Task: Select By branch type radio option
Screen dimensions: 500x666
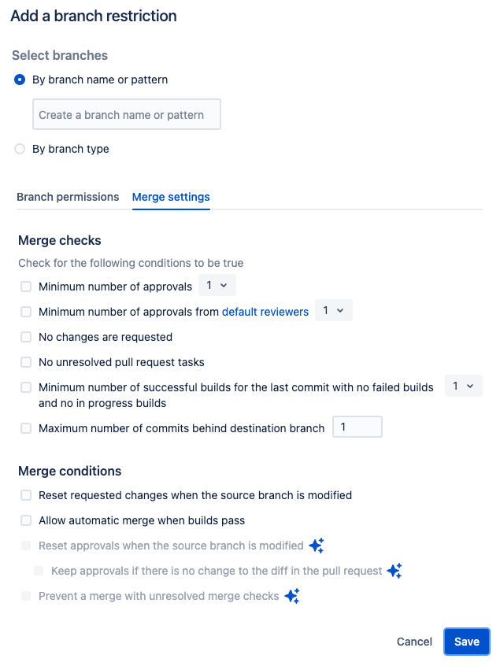Action: click(x=20, y=149)
